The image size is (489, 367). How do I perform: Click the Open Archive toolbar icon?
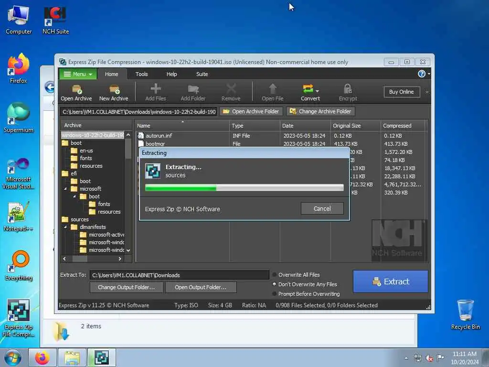coord(76,92)
